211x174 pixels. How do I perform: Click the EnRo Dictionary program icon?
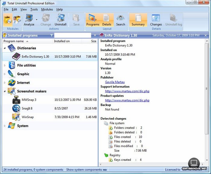coord(16,56)
